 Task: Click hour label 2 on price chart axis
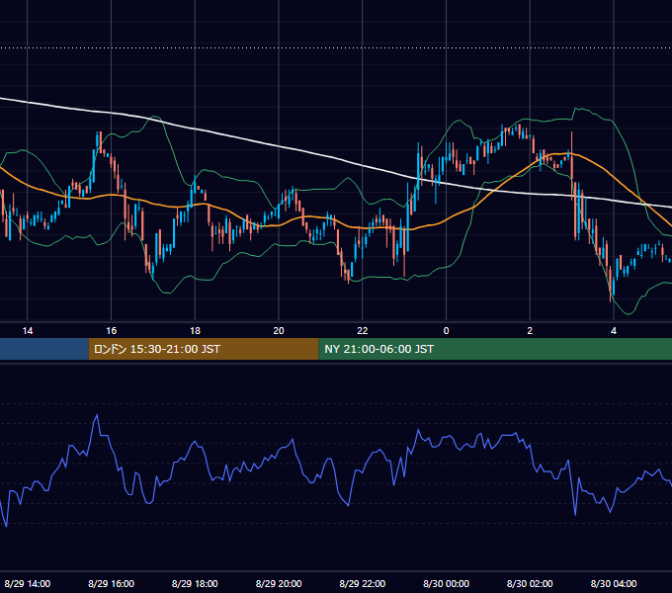530,331
